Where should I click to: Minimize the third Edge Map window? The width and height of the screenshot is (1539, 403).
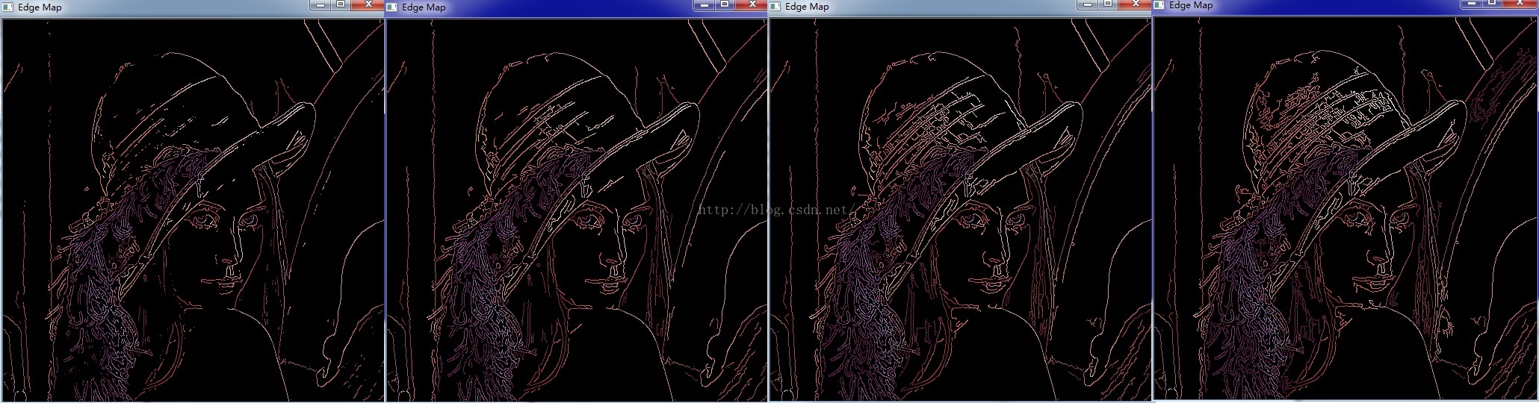pos(1087,4)
